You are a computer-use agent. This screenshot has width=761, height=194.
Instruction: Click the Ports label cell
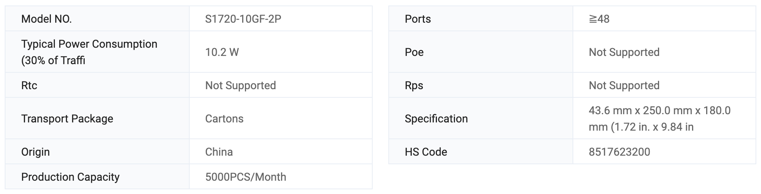click(481, 19)
